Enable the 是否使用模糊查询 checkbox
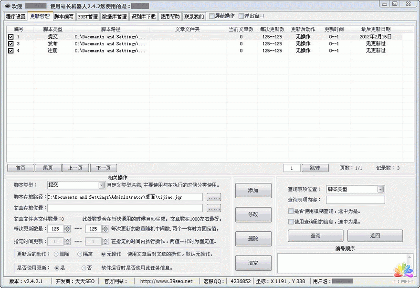The image size is (420, 288). (x=291, y=211)
